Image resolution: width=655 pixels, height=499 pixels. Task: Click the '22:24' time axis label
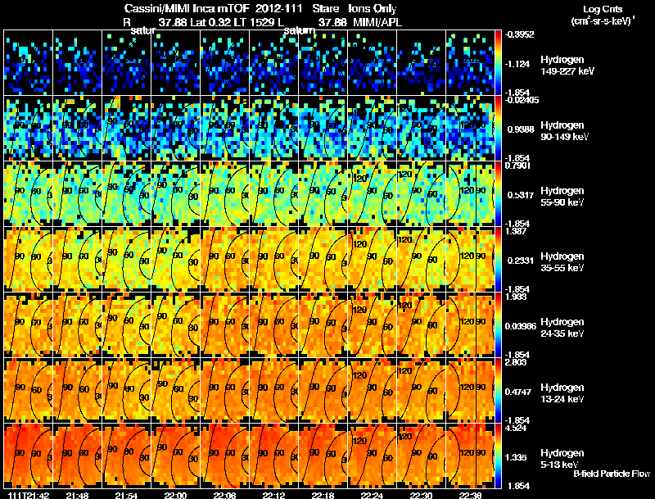pos(372,495)
